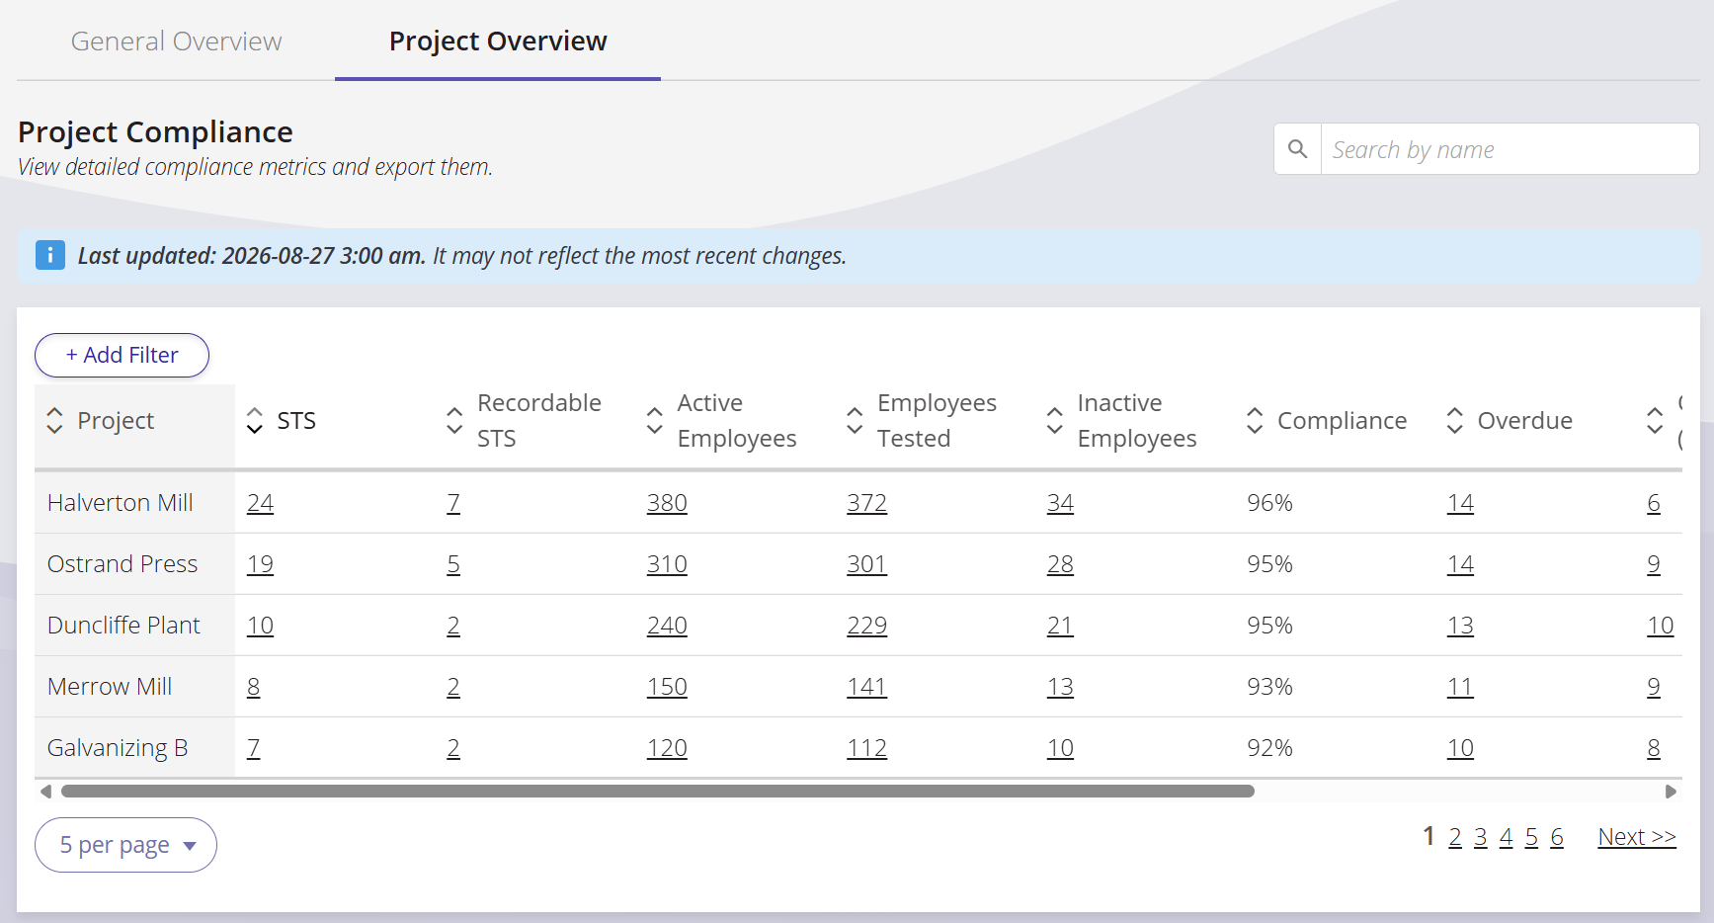This screenshot has height=923, width=1714.
Task: Open Duncliffe Plant active employees 240
Action: 667,626
